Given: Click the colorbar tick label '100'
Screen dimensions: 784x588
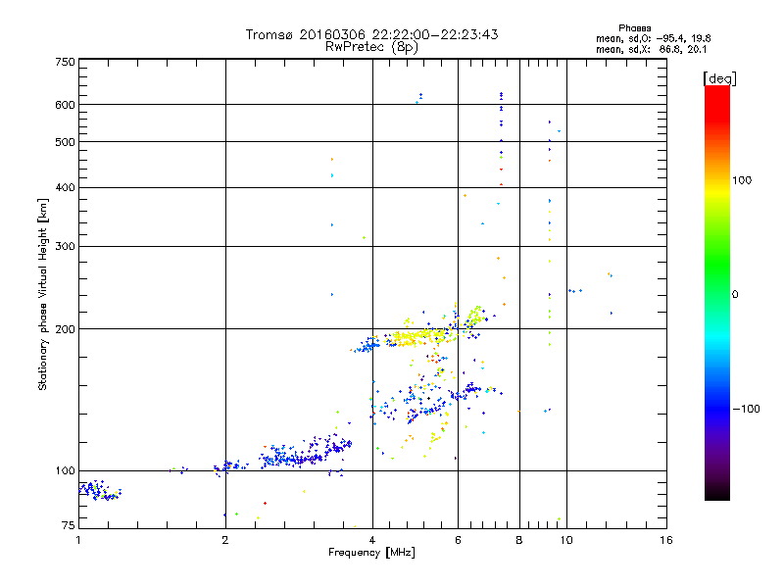Looking at the screenshot, I should tap(742, 180).
